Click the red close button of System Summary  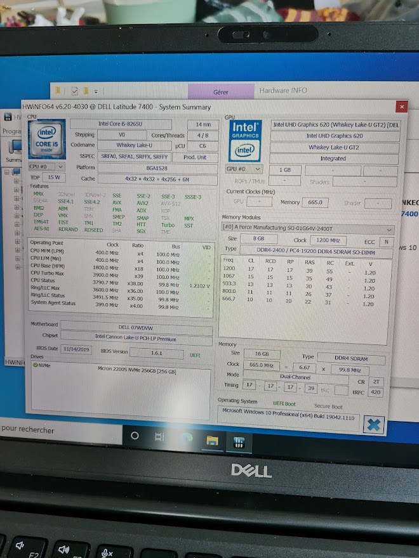[401, 107]
